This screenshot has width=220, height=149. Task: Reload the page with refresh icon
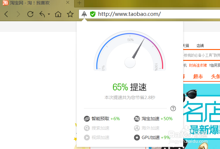(30, 14)
